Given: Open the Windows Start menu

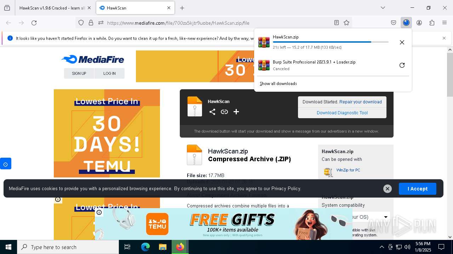Looking at the screenshot, I should 8,247.
